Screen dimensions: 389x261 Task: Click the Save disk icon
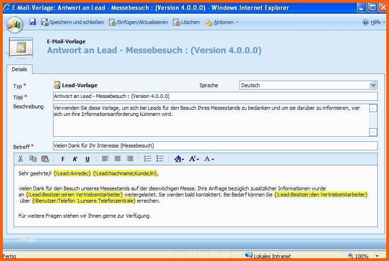32,22
